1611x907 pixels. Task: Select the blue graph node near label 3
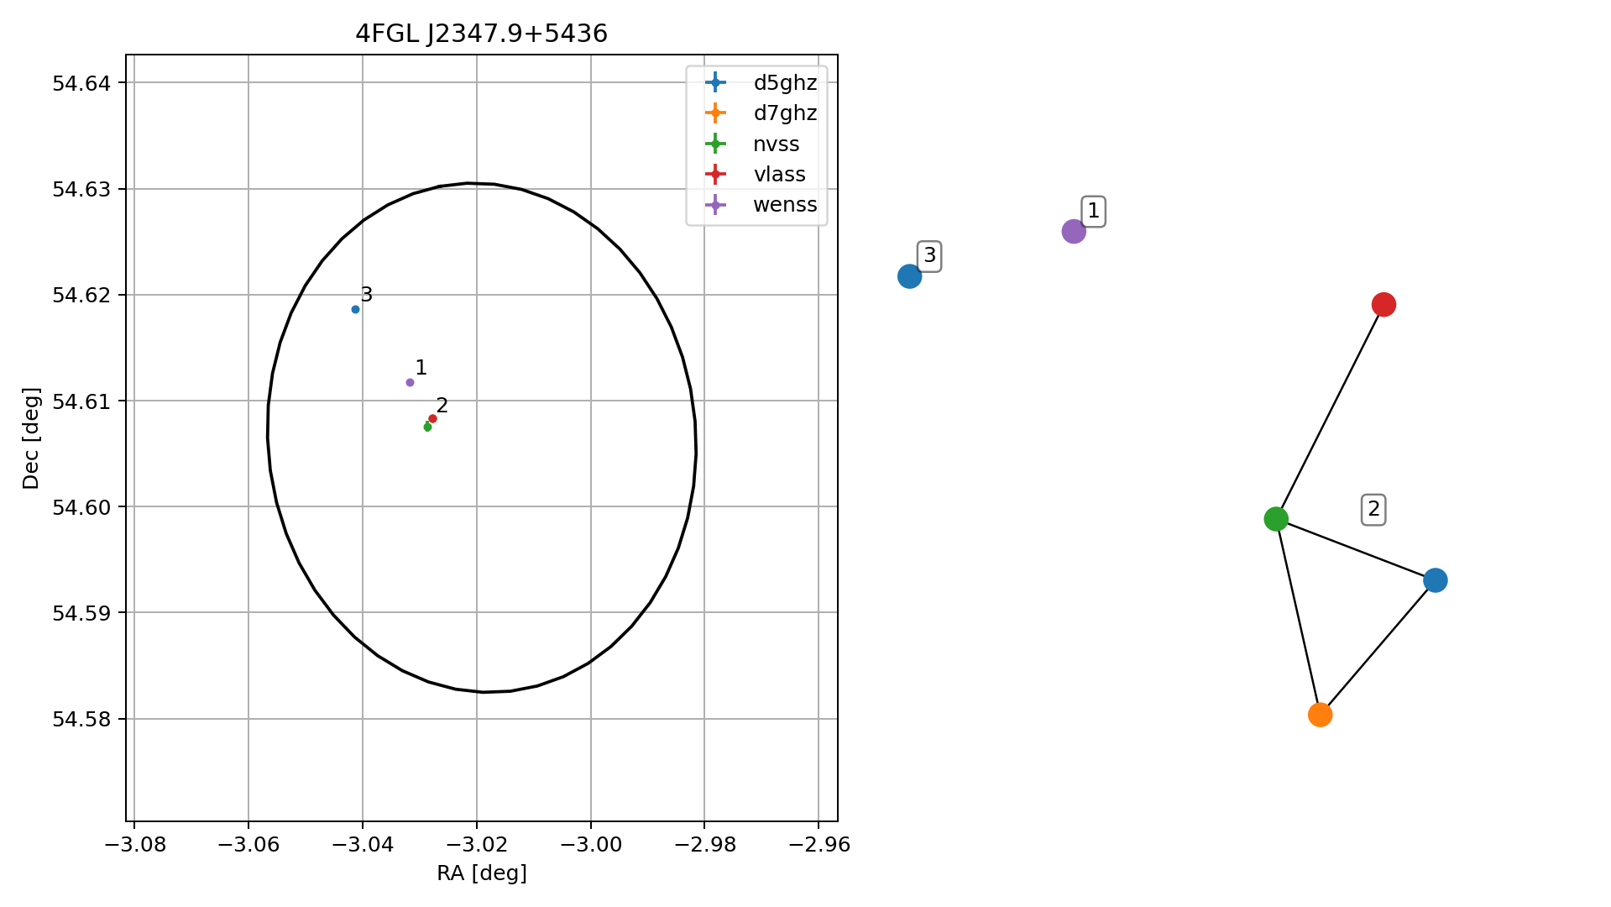click(909, 276)
